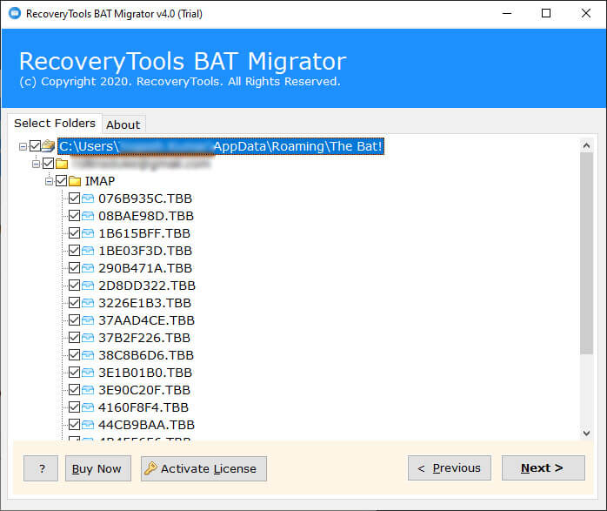
Task: Go back with the Previous button
Action: click(x=450, y=468)
